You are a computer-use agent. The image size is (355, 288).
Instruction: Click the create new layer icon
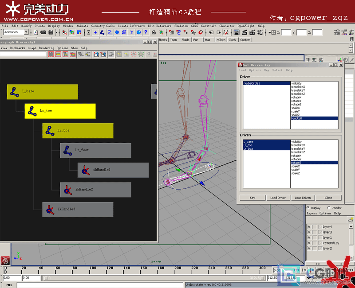pos(351,219)
